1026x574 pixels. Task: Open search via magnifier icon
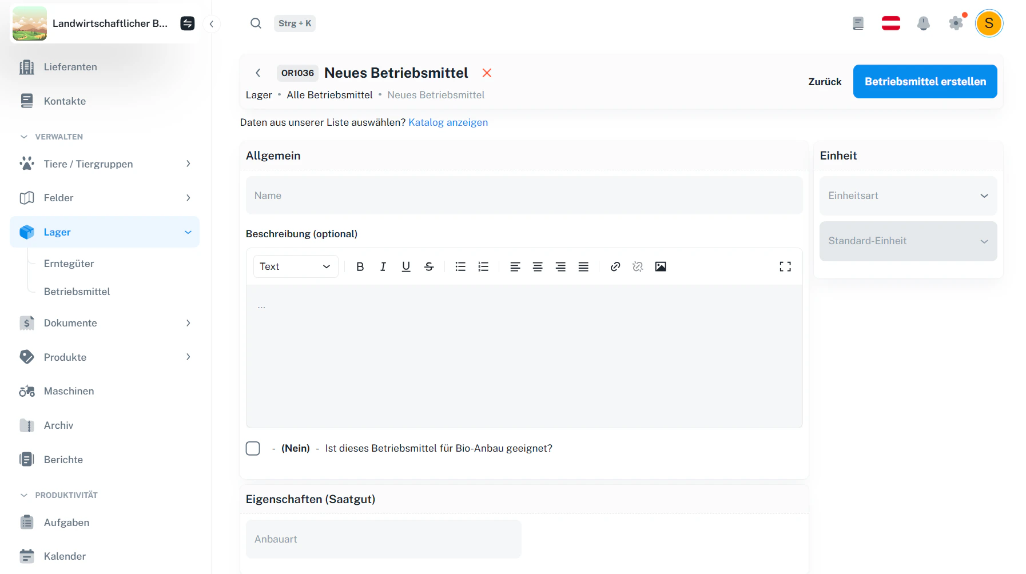pyautogui.click(x=256, y=23)
